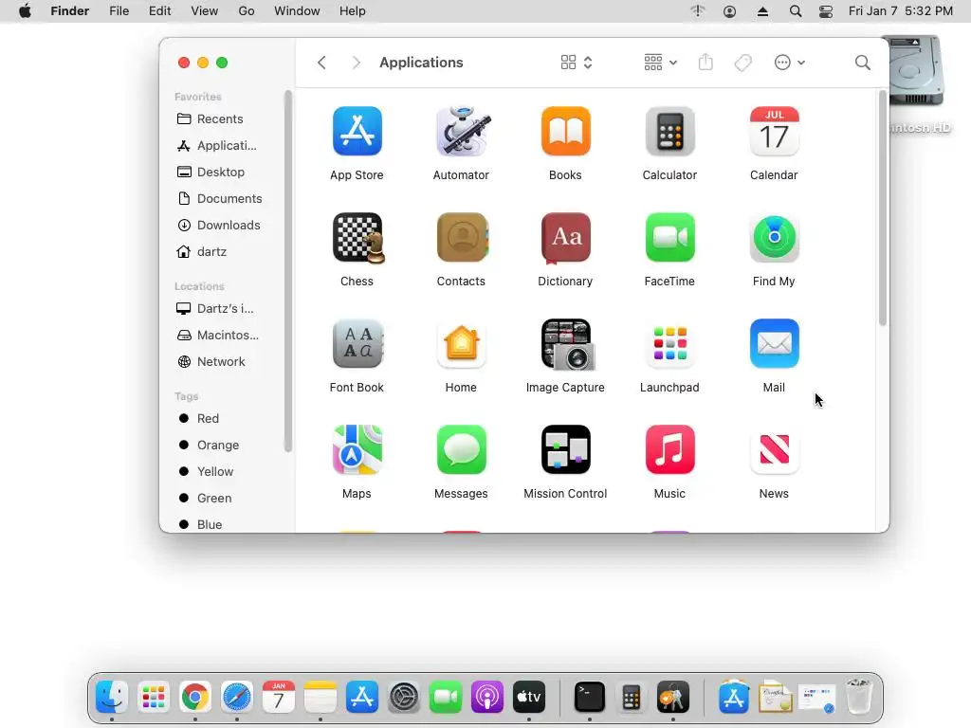This screenshot has width=971, height=728.
Task: Select the Music app icon
Action: 669,450
